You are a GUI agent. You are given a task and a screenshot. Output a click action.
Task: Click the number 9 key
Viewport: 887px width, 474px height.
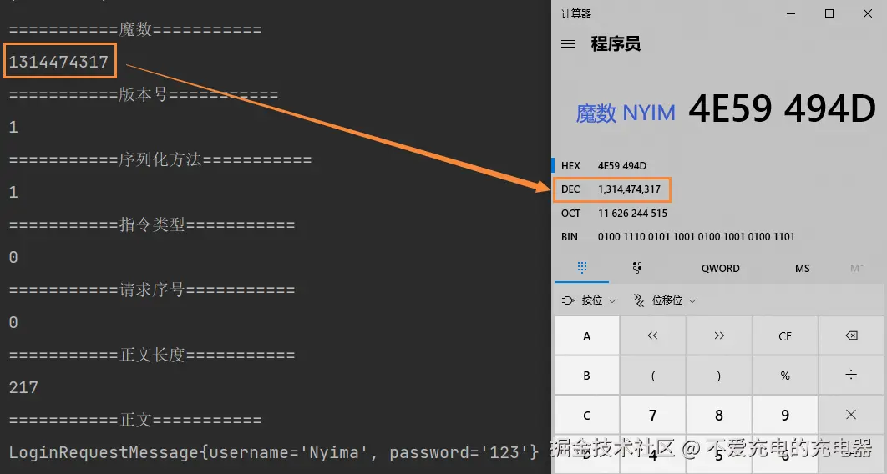click(x=785, y=416)
